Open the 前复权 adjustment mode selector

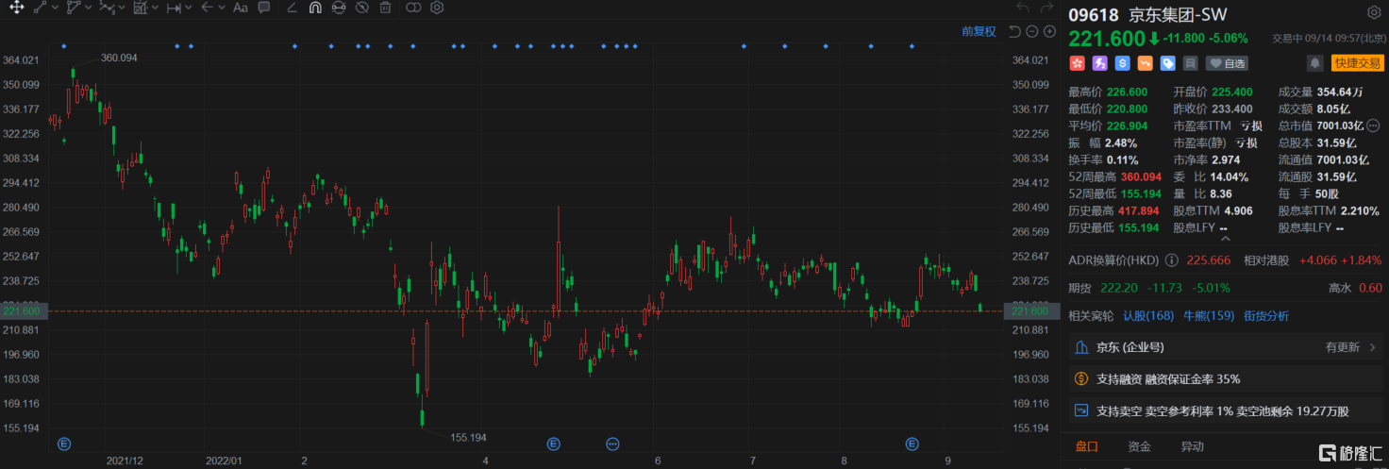pos(979,31)
